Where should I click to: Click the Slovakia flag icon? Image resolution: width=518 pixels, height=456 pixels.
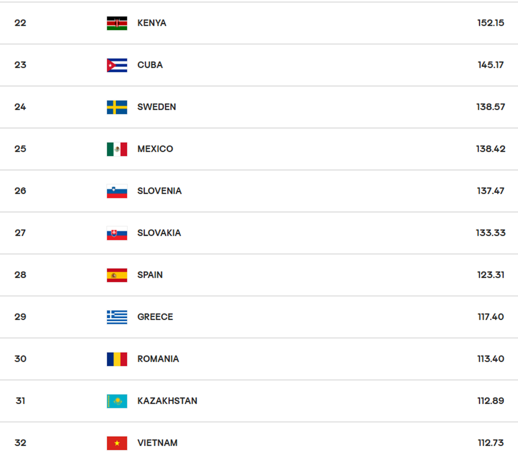click(x=117, y=233)
